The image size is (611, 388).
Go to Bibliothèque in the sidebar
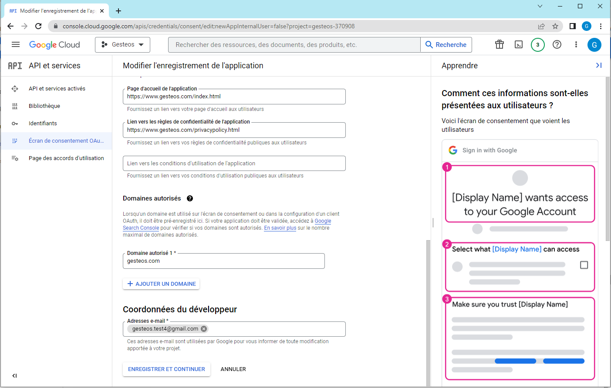(44, 106)
